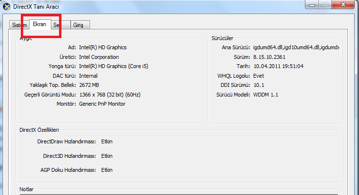The image size is (359, 195).
Task: Click the 'Direct3D Hızlandırması:' label
Action: click(69, 156)
